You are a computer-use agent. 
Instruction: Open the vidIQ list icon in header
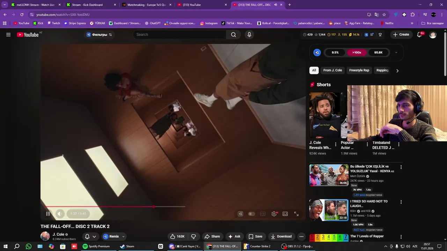[x=372, y=35]
